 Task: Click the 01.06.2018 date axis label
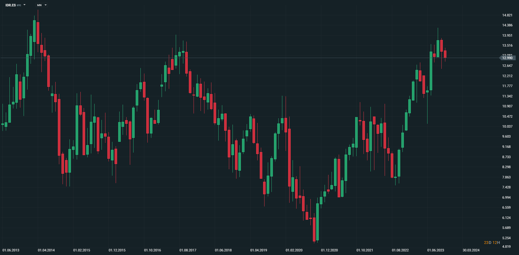(223, 250)
